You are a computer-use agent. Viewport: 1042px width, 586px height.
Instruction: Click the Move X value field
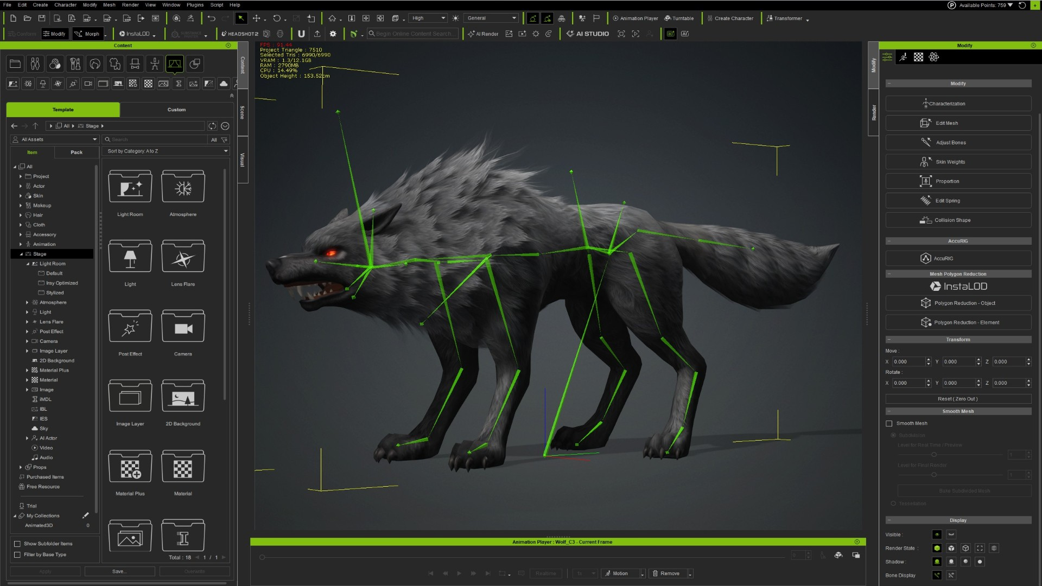(x=908, y=362)
